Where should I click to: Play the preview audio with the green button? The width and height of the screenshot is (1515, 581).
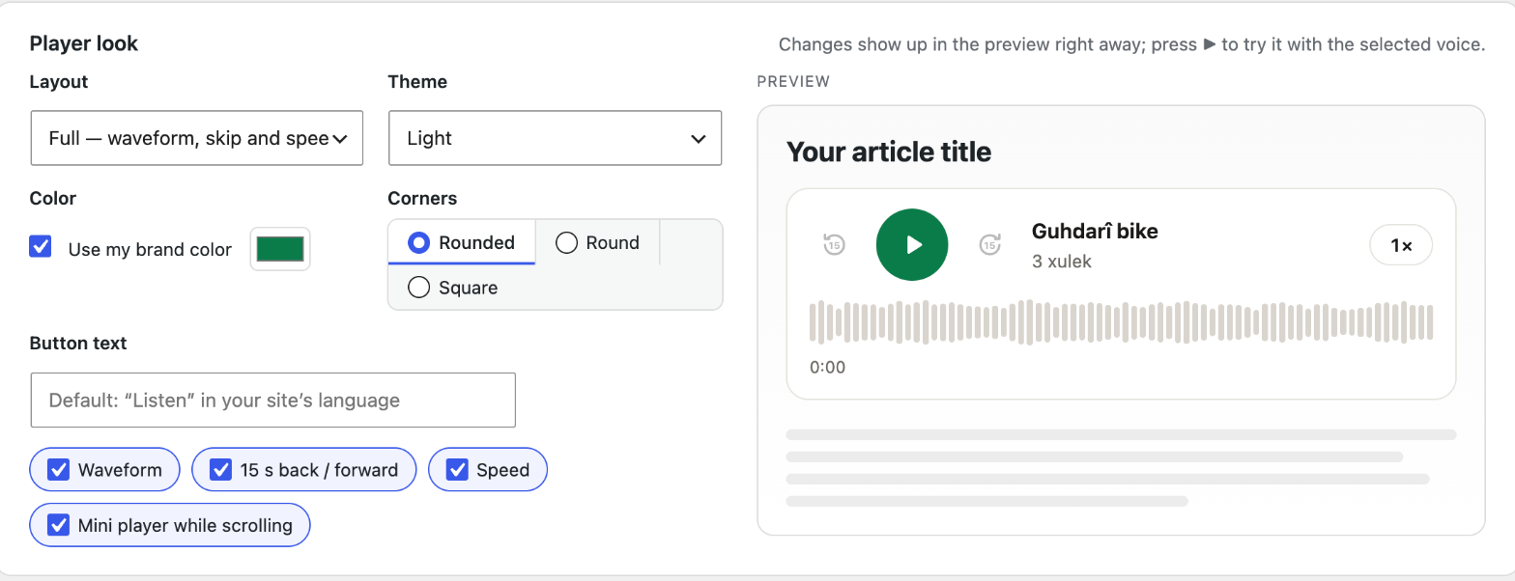click(x=912, y=245)
